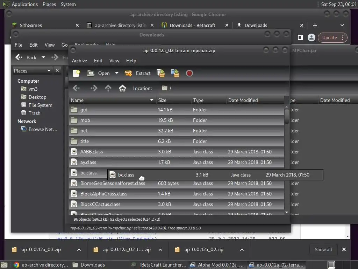Expand Back history dropdown arrow

[43, 57]
